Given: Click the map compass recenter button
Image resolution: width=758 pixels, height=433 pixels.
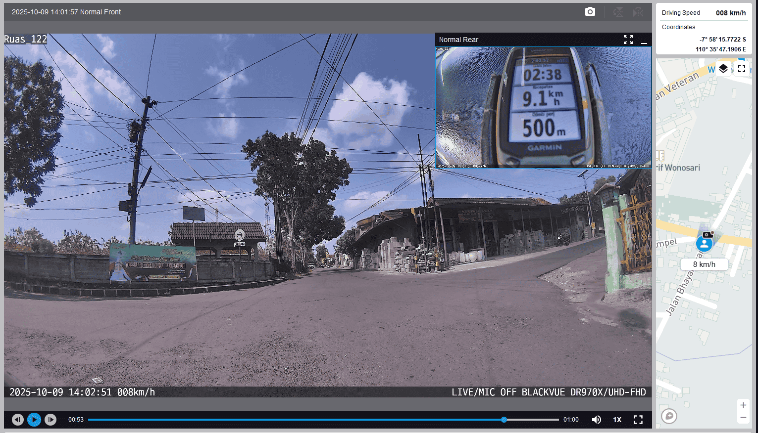Looking at the screenshot, I should (x=669, y=416).
